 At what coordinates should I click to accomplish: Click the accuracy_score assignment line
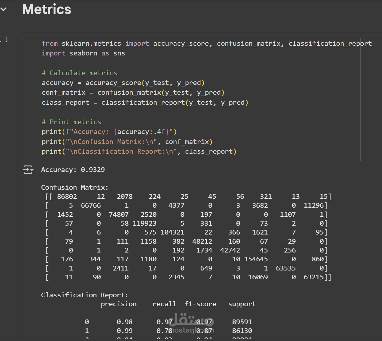pos(123,83)
